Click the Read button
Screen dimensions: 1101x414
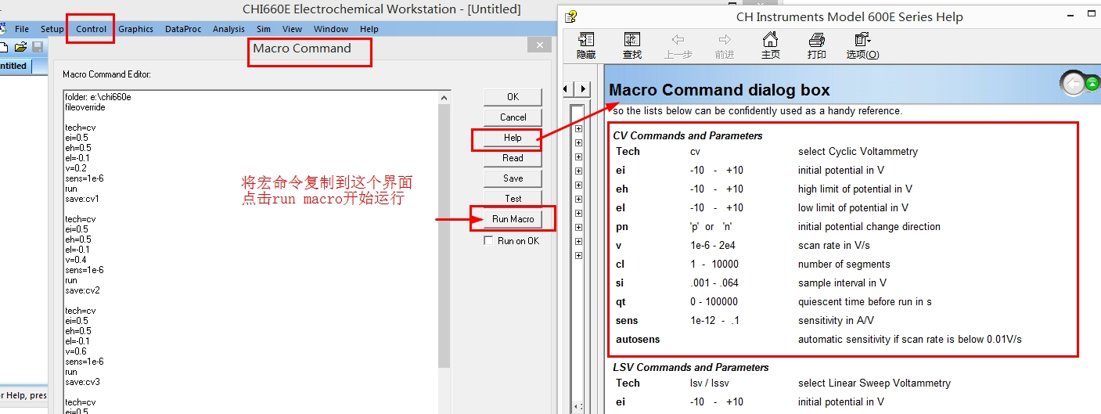pos(513,158)
